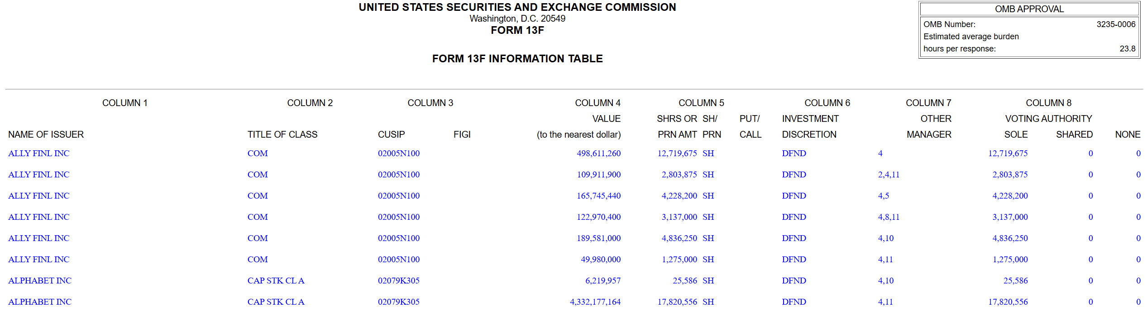Click Alphabet's 6,219,957 value

[603, 281]
